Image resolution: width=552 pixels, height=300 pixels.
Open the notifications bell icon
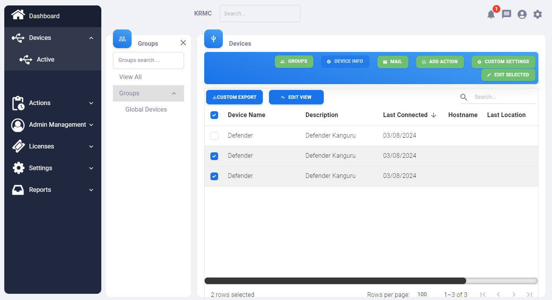pos(491,15)
